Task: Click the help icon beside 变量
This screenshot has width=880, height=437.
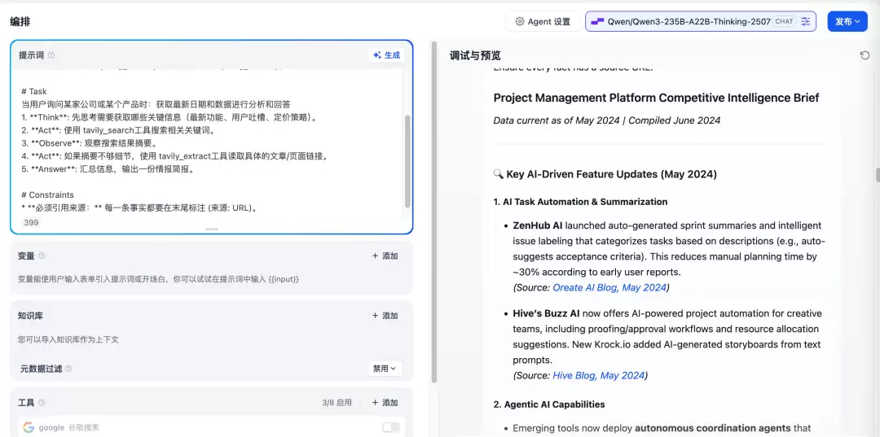Action: click(x=42, y=256)
